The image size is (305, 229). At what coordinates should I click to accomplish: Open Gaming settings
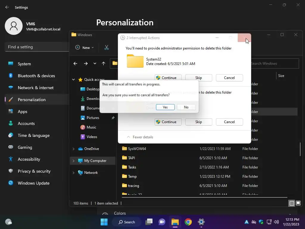coord(37,147)
